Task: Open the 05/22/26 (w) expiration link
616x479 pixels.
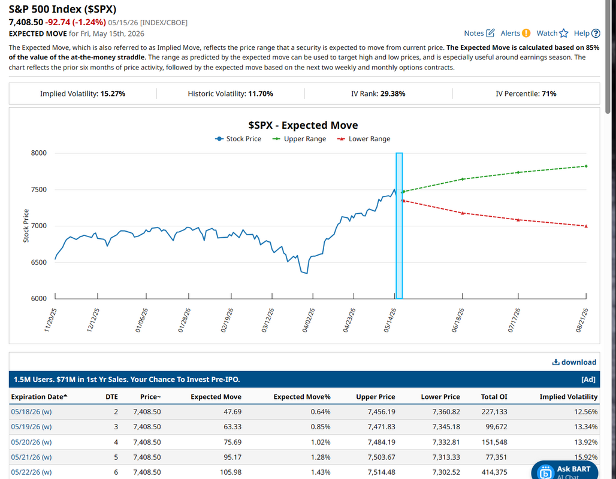Action: [31, 472]
